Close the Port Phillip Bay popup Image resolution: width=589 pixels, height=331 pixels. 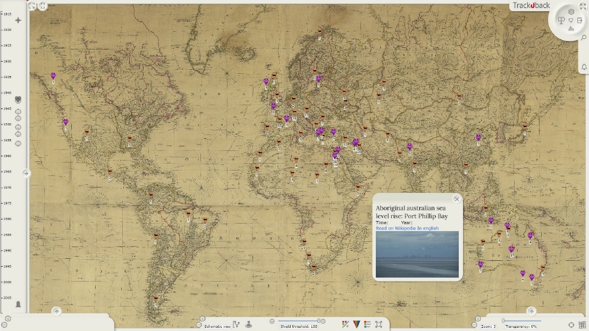click(x=457, y=199)
